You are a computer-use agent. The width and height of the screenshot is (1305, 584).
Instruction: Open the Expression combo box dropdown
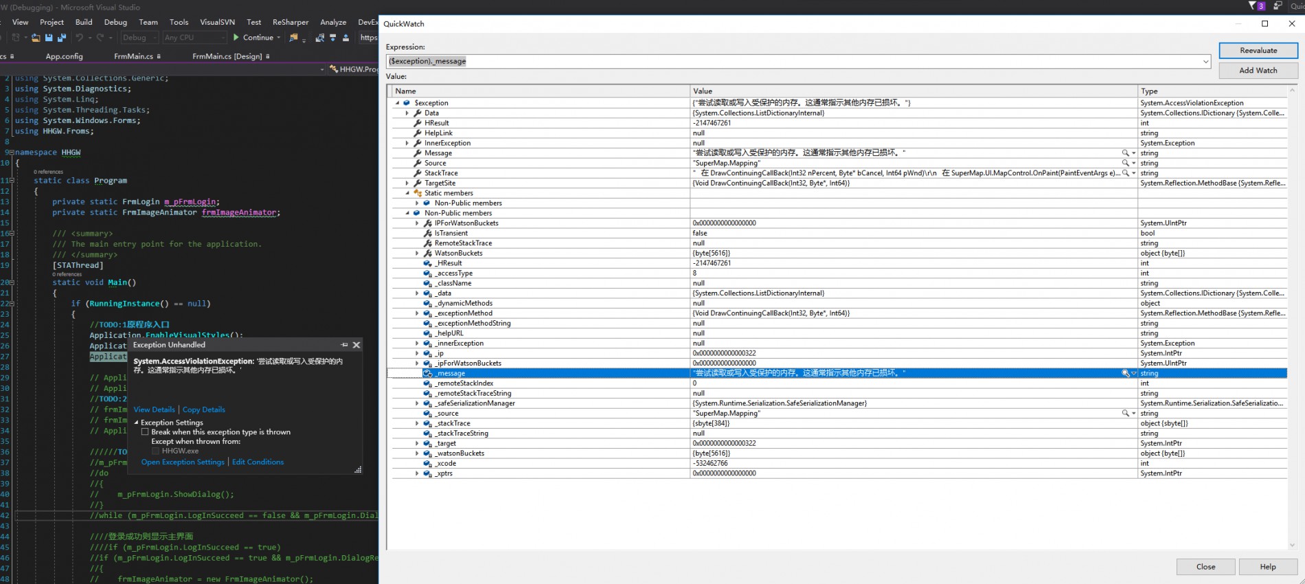click(1205, 62)
